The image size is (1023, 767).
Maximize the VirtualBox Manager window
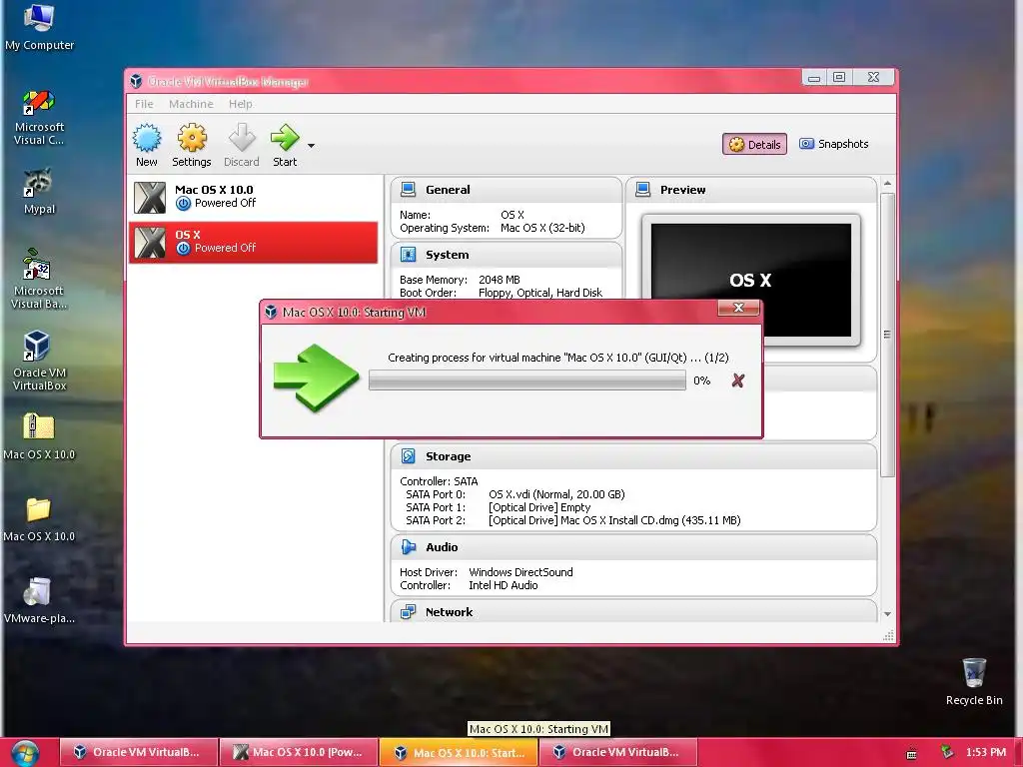839,77
